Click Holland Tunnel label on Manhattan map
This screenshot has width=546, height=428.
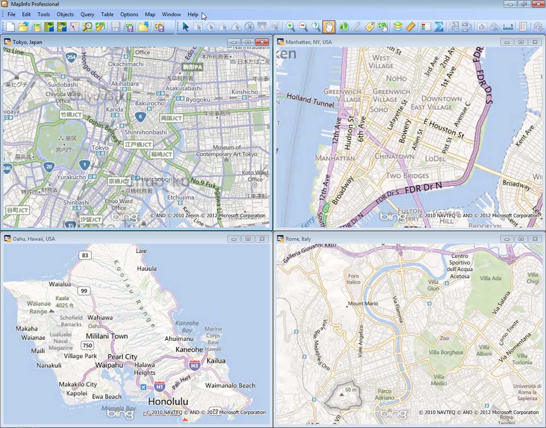pos(310,100)
